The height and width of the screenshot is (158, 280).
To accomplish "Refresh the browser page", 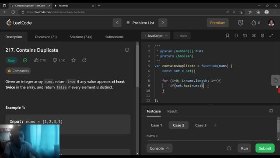I will [13, 12].
